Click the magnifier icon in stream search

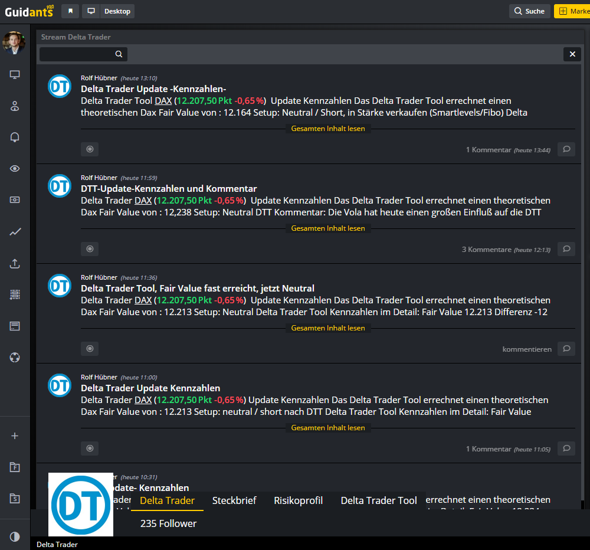click(x=119, y=54)
